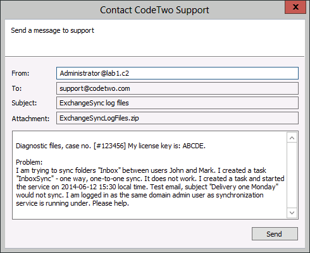Focus the From email address field

(x=177, y=73)
